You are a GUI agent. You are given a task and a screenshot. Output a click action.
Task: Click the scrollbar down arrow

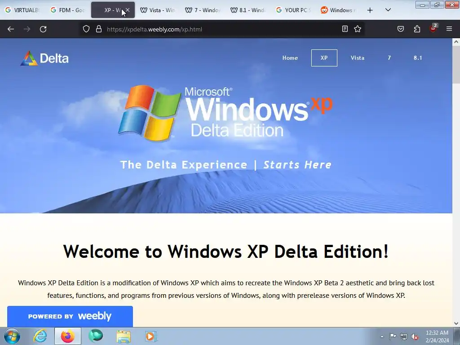click(x=456, y=323)
